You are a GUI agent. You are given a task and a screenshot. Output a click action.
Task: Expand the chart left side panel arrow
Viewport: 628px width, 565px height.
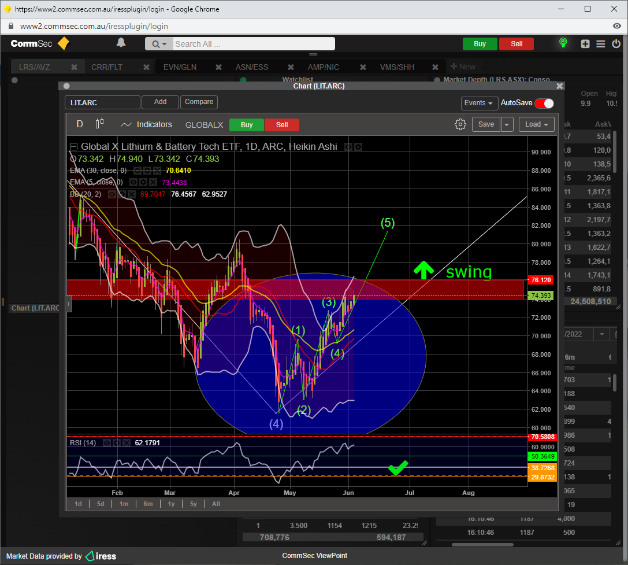tap(69, 304)
